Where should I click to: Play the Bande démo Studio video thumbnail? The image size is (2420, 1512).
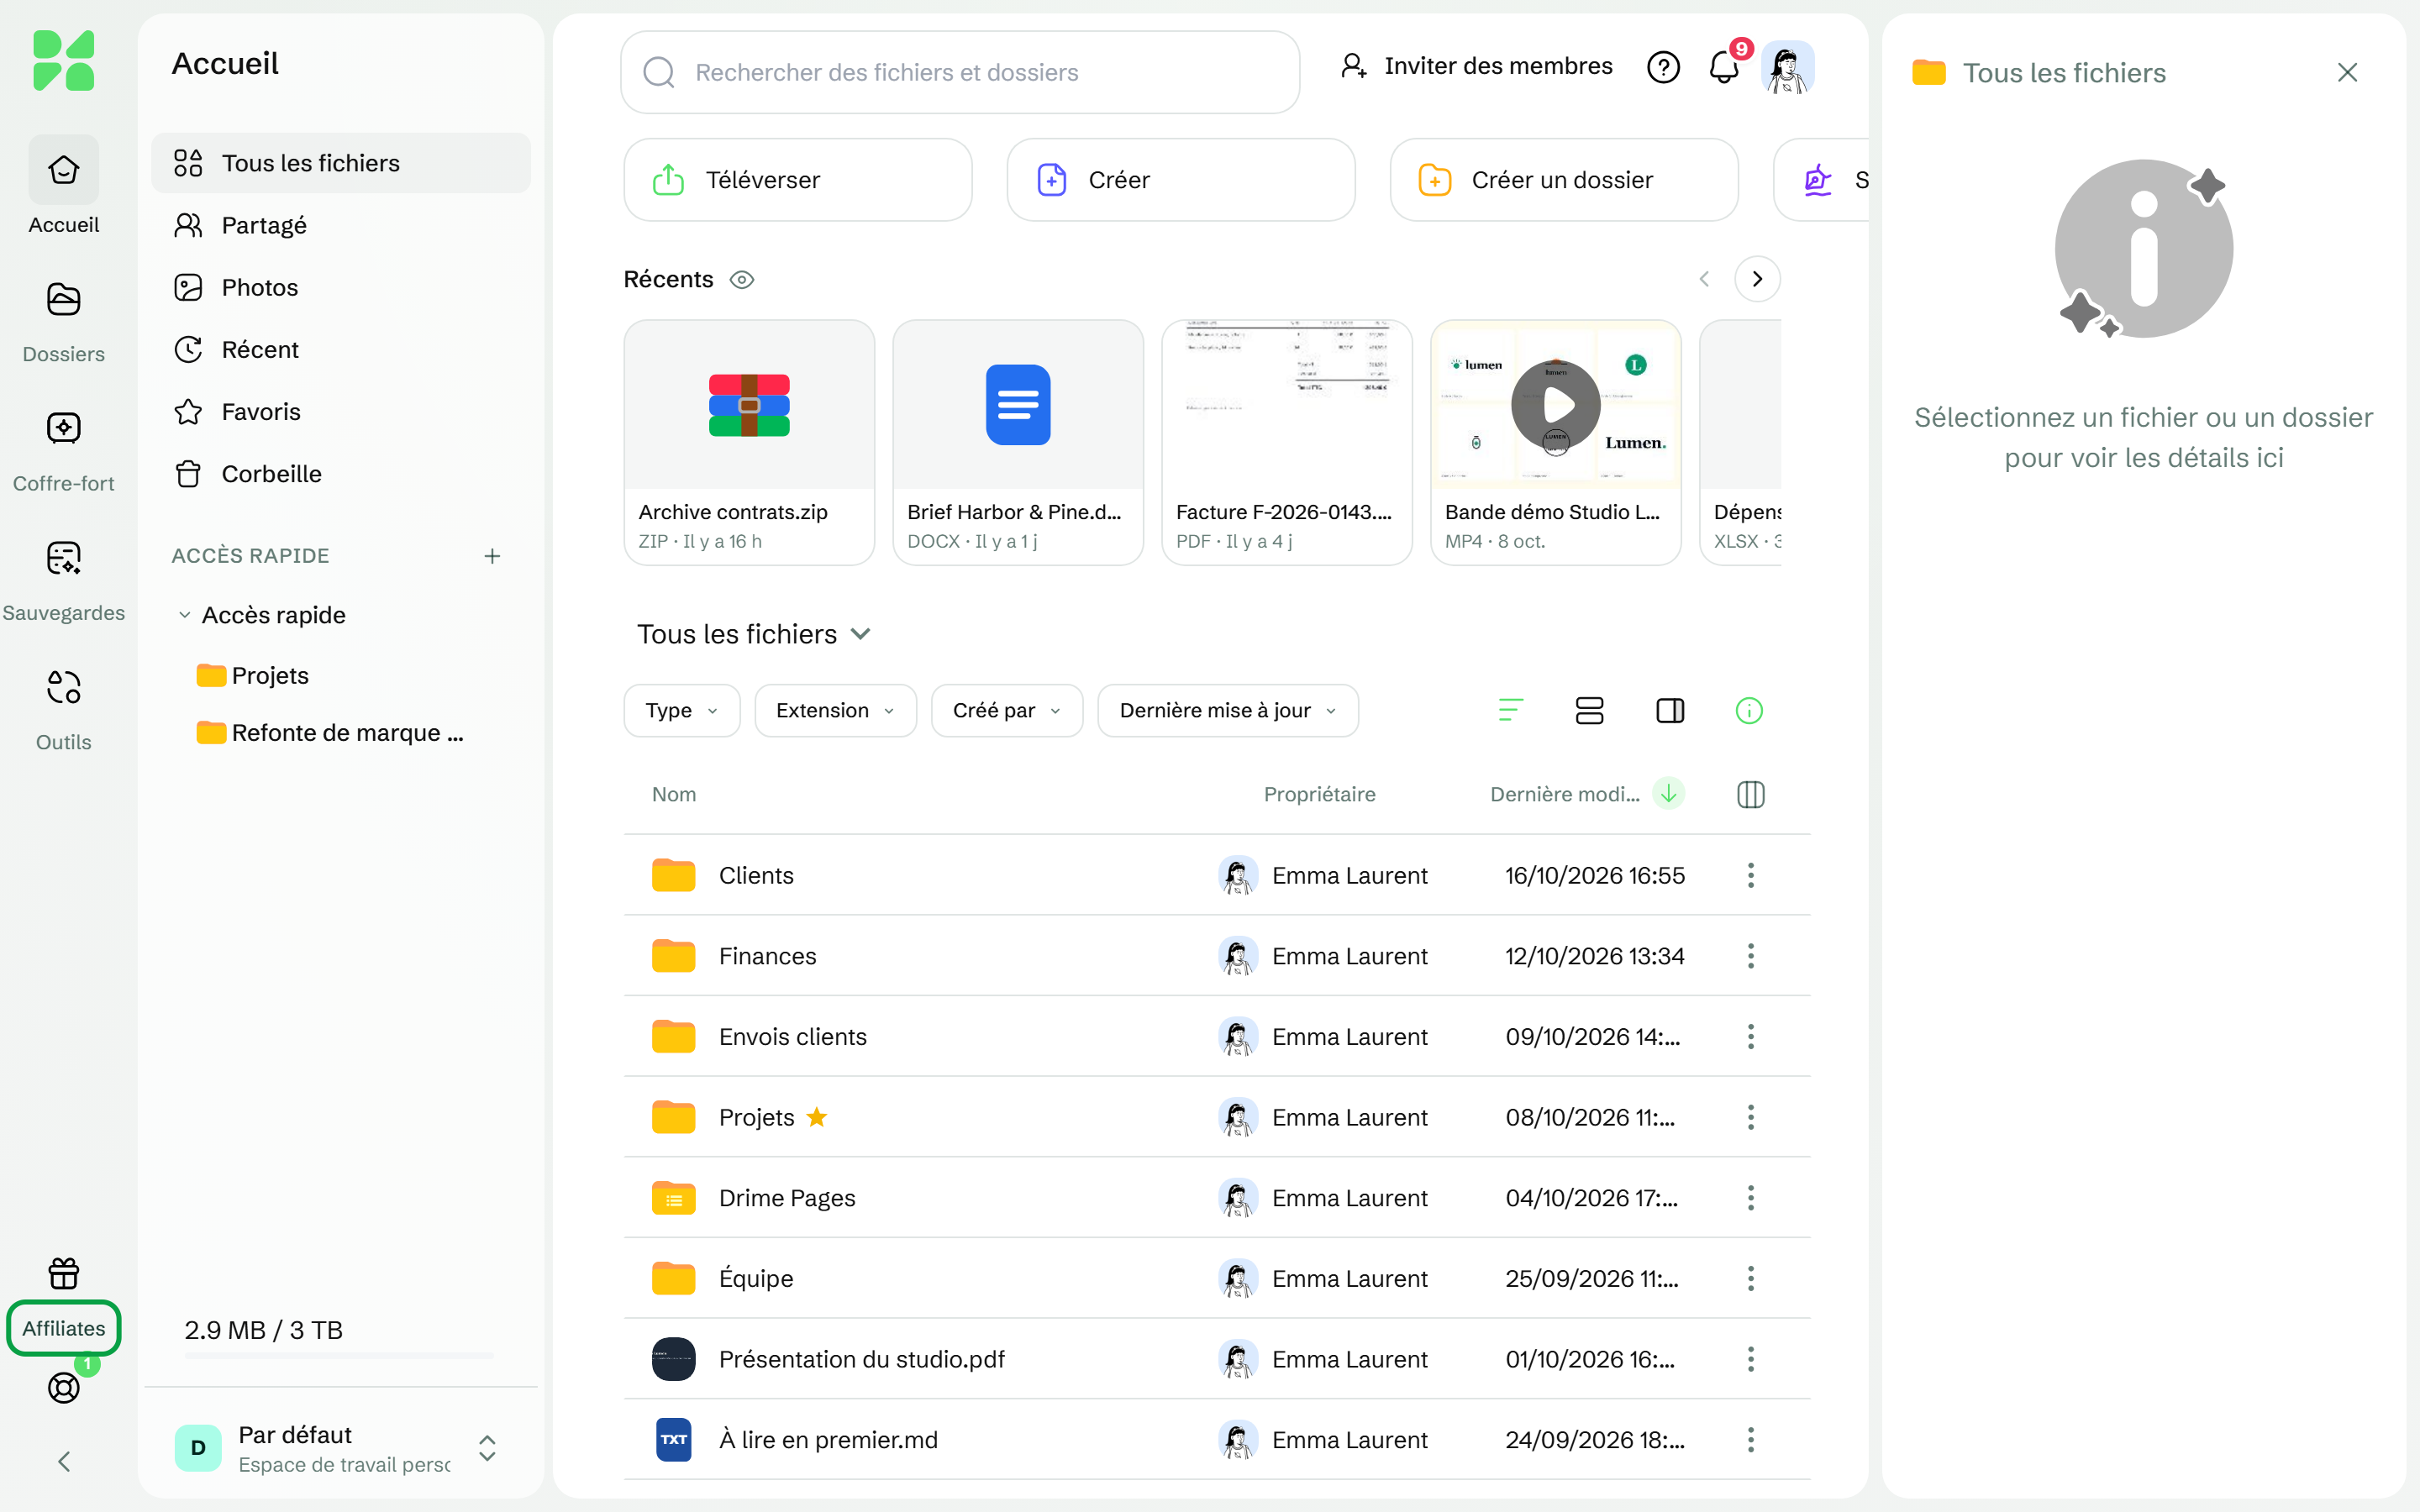(x=1556, y=405)
